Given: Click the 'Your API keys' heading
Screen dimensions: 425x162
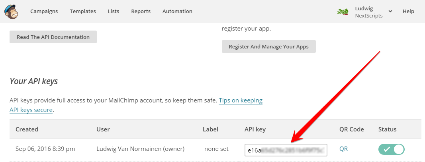Looking at the screenshot, I should (x=33, y=81).
